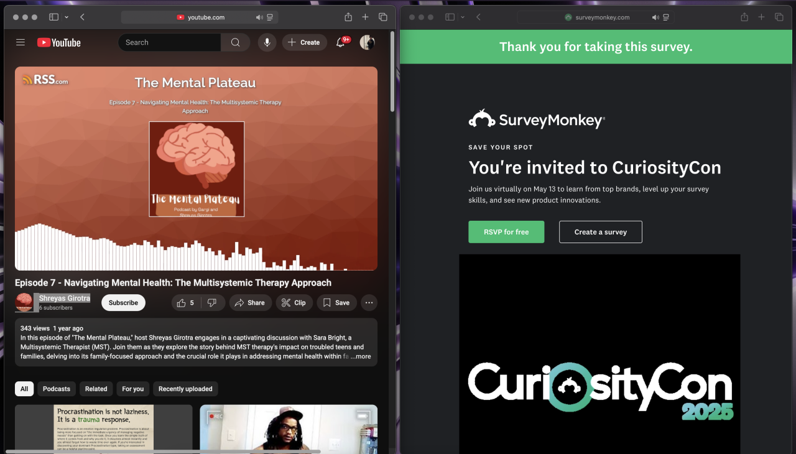This screenshot has height=454, width=796.
Task: Share the page from the YouTube window
Action: coord(348,17)
